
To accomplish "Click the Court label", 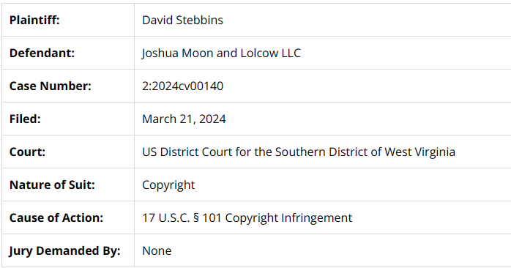I will (27, 152).
